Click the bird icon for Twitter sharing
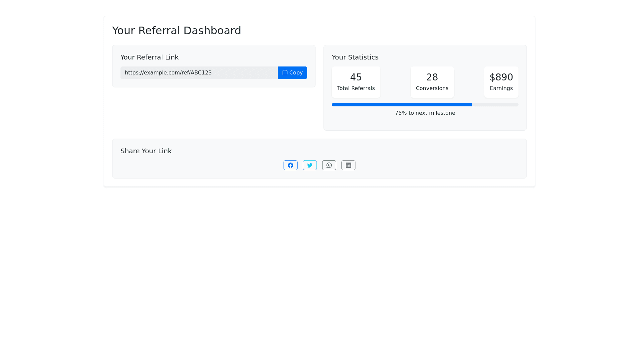 [x=310, y=165]
